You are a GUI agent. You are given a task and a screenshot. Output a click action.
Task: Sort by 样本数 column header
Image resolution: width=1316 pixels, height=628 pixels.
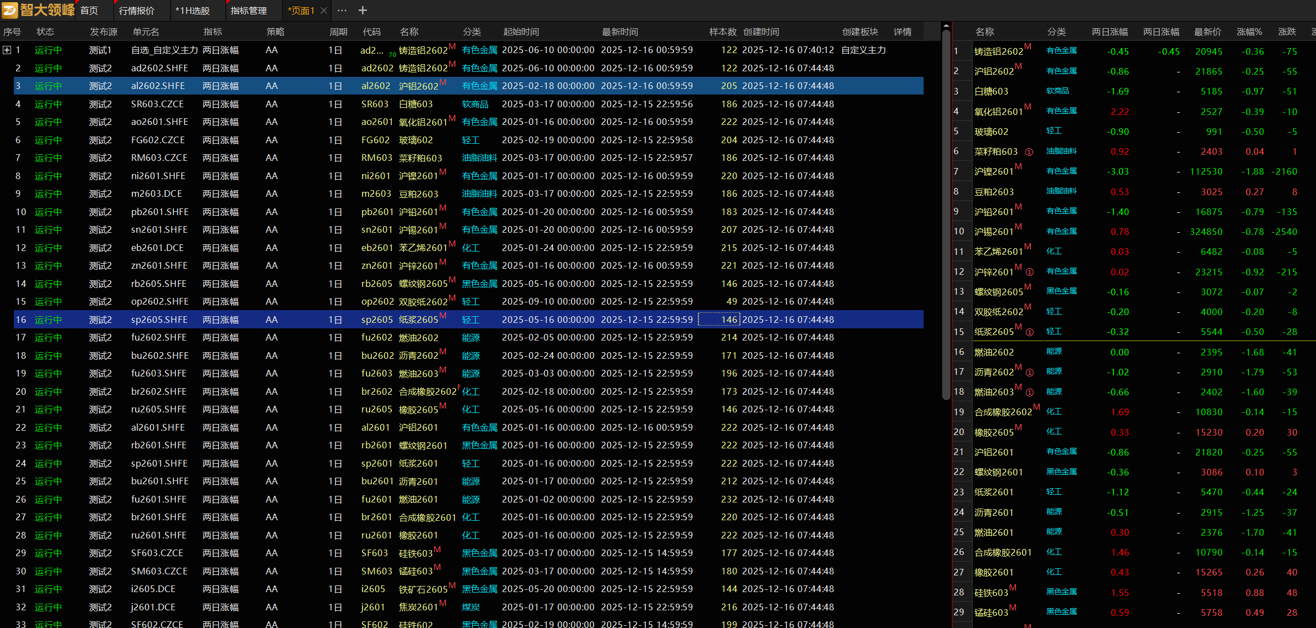pyautogui.click(x=722, y=32)
